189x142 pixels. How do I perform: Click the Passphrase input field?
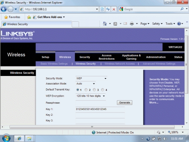point(91,103)
